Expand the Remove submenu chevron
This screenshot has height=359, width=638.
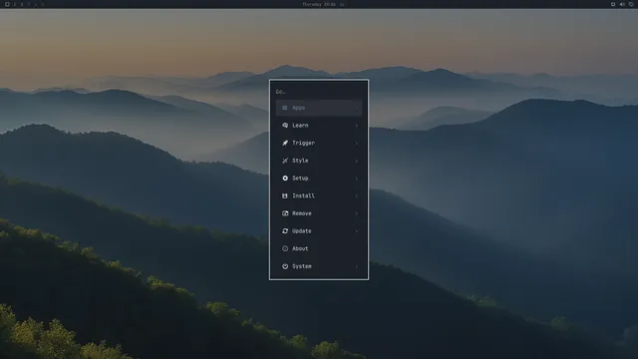(357, 213)
